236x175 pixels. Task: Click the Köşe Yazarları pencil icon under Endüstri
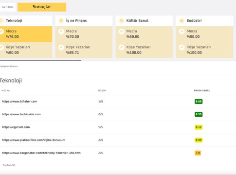(x=182, y=47)
